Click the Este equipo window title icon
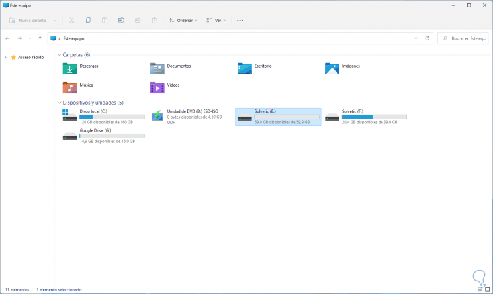 (6, 5)
